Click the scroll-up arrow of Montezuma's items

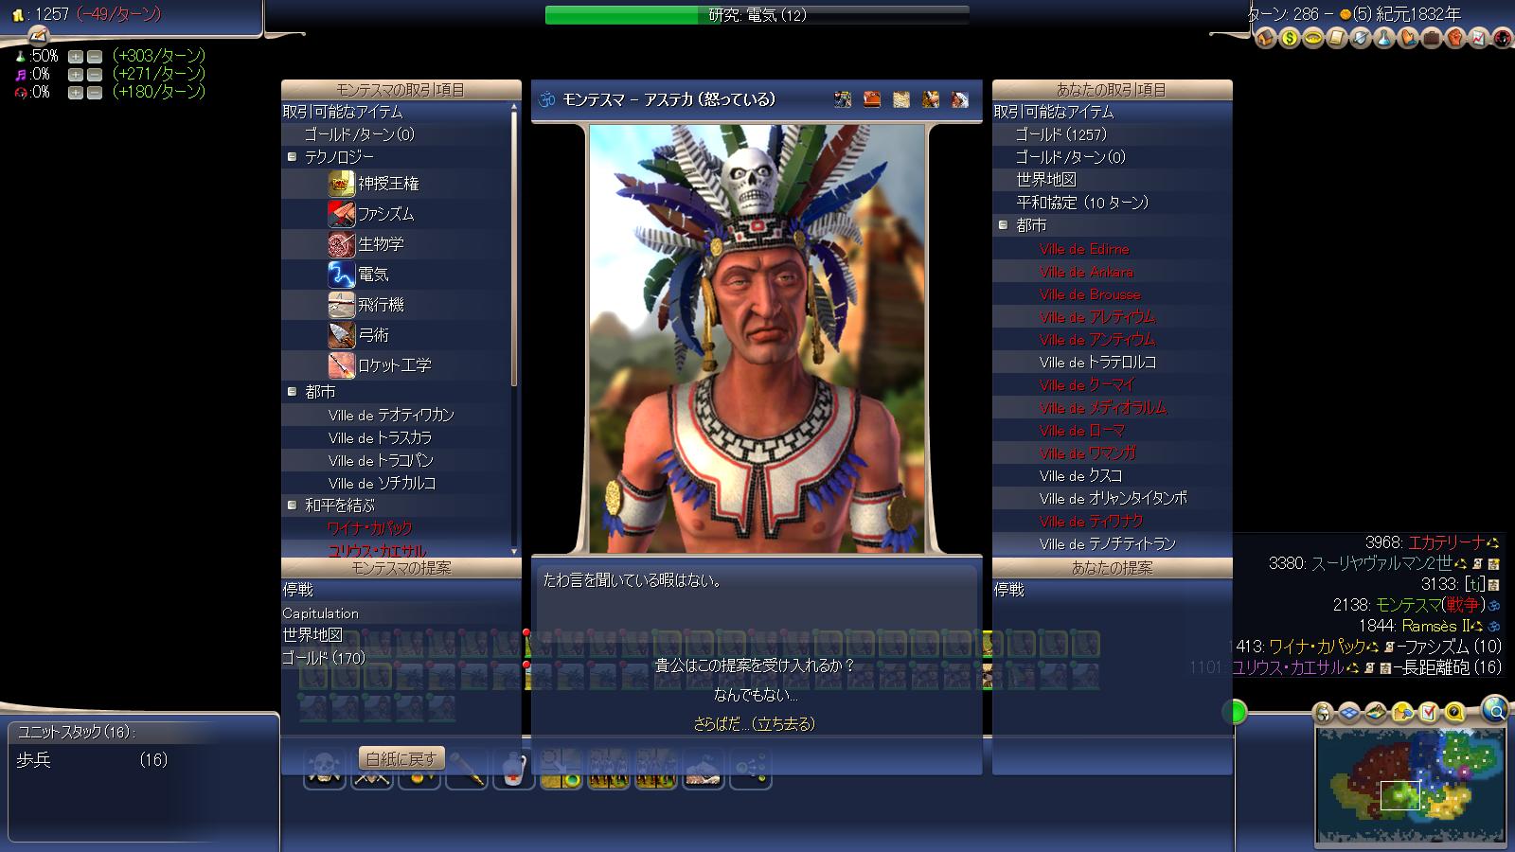515,108
